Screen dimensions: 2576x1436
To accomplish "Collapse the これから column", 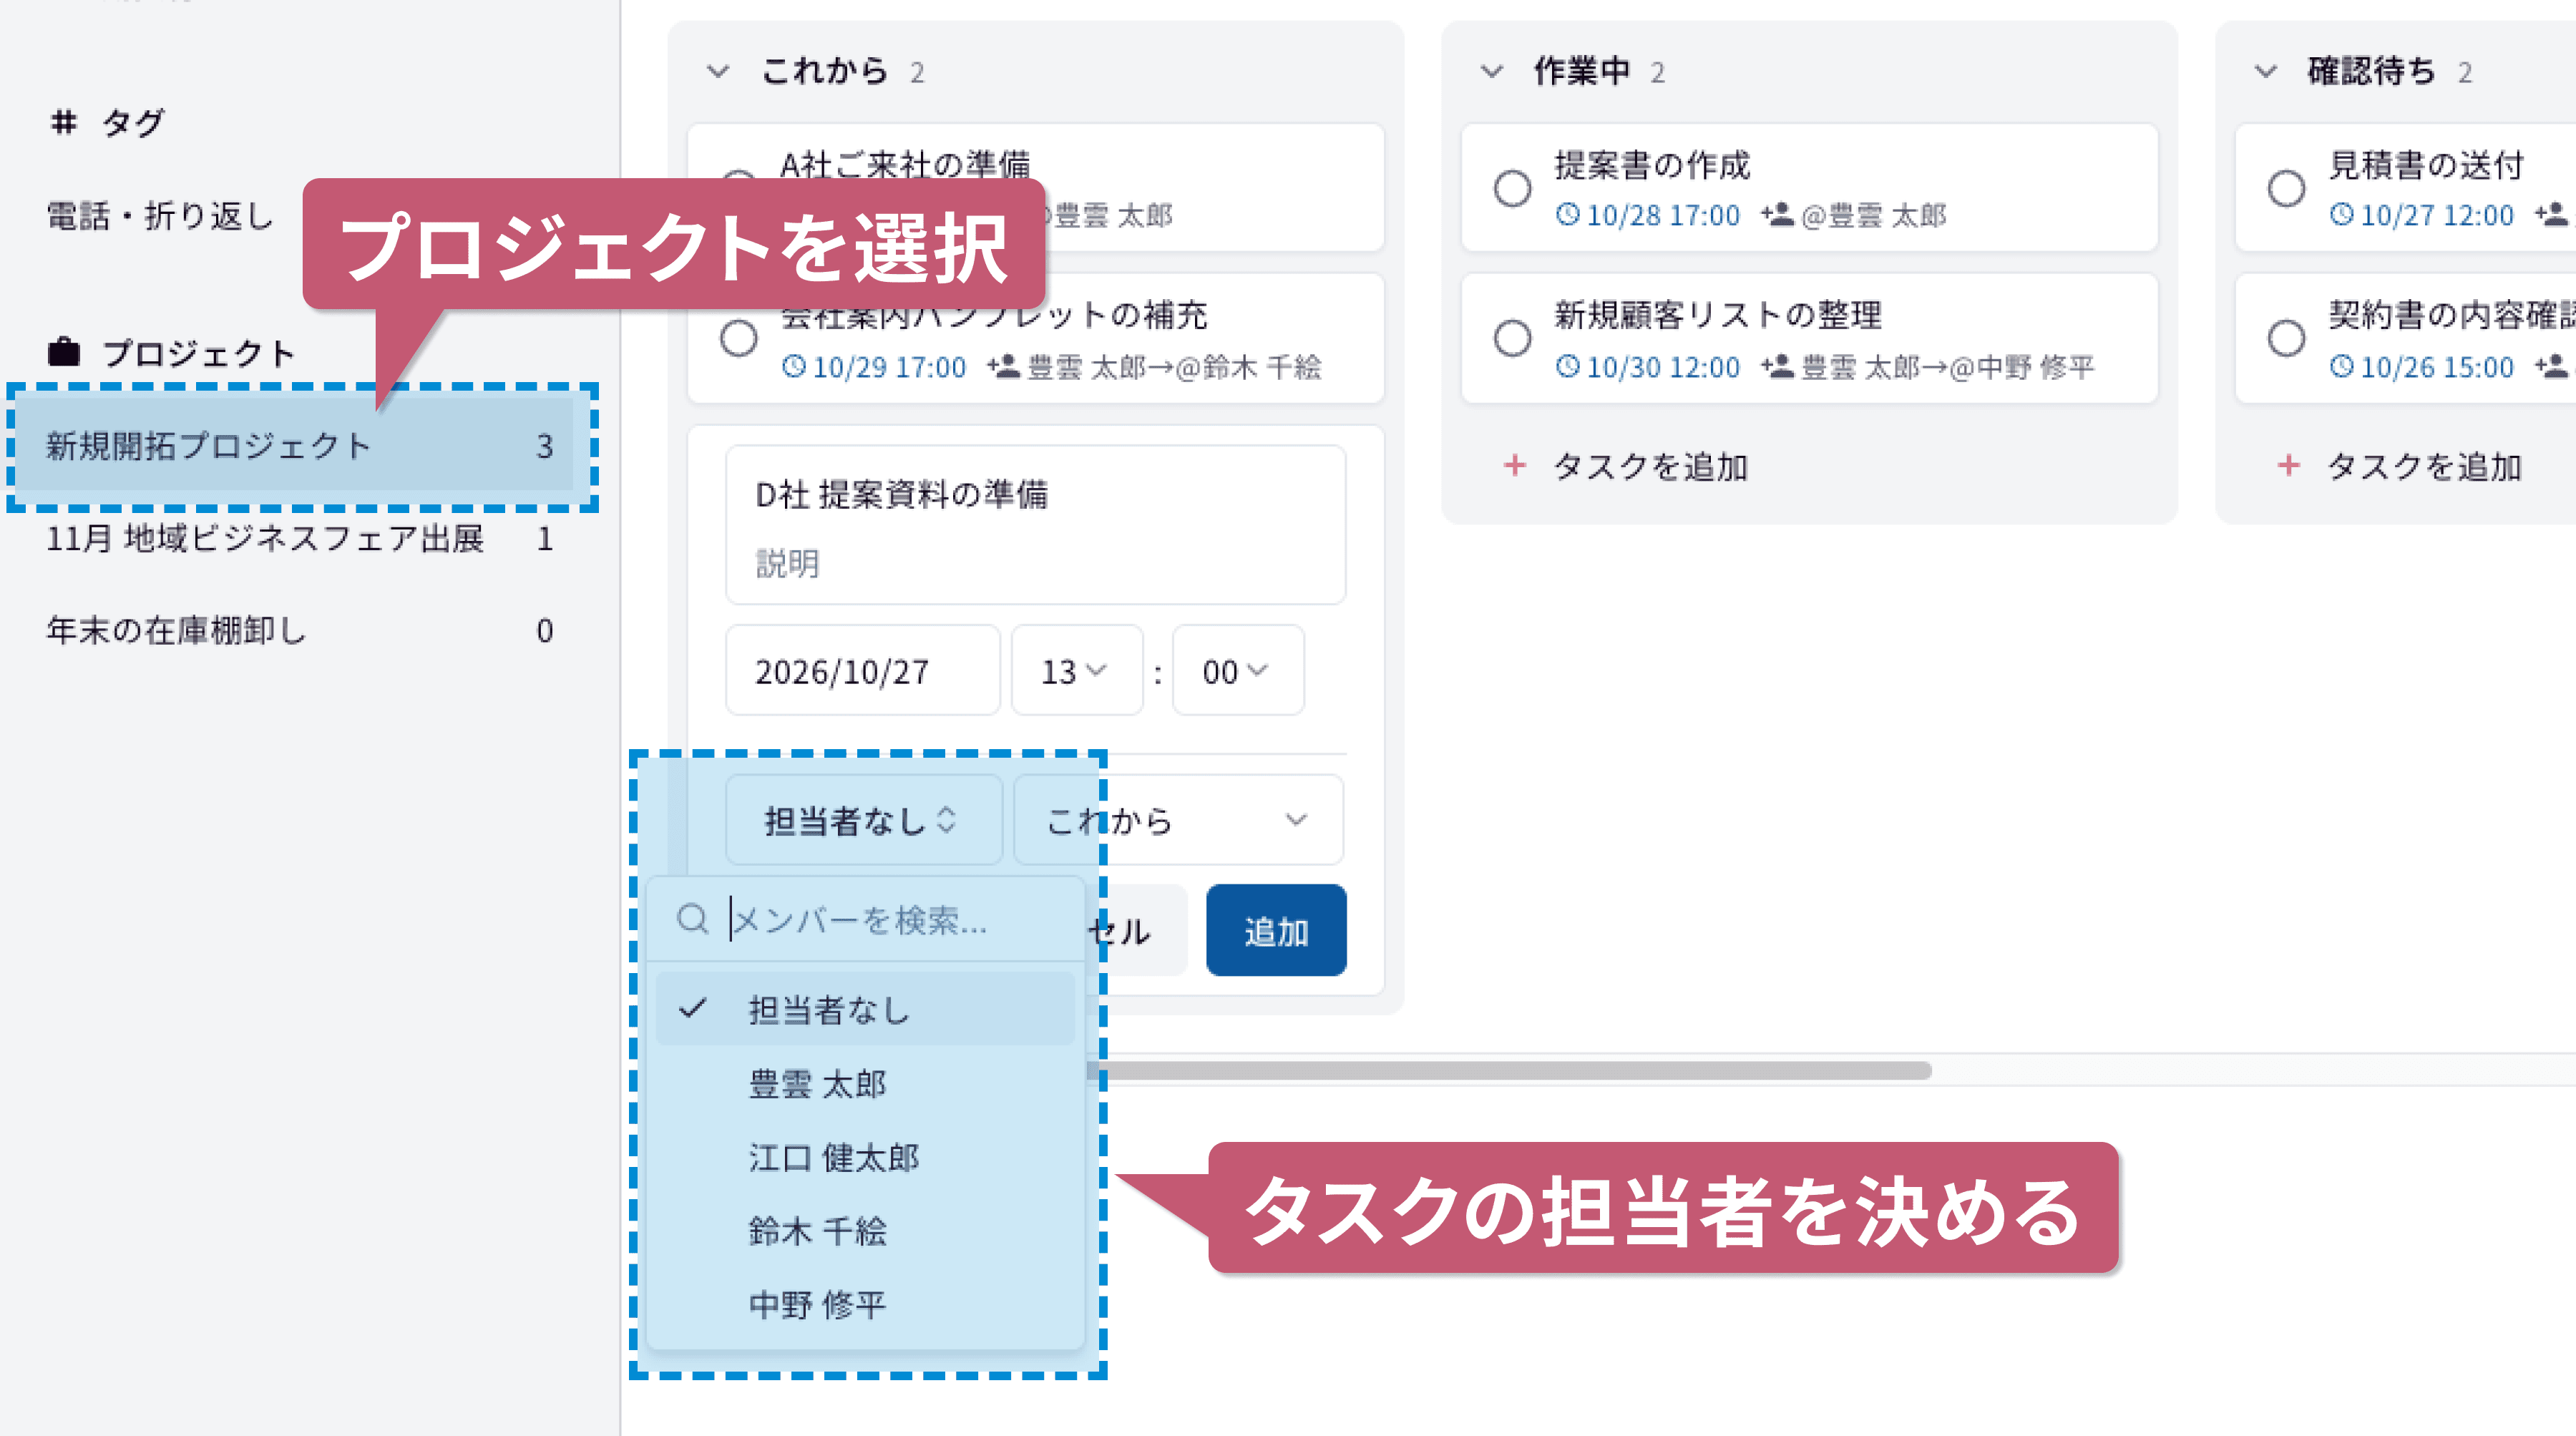I will tap(718, 72).
